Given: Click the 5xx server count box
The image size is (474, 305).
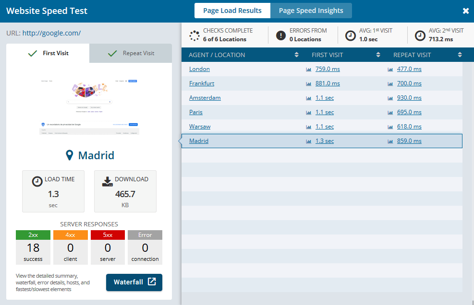Looking at the screenshot, I should pyautogui.click(x=108, y=247).
